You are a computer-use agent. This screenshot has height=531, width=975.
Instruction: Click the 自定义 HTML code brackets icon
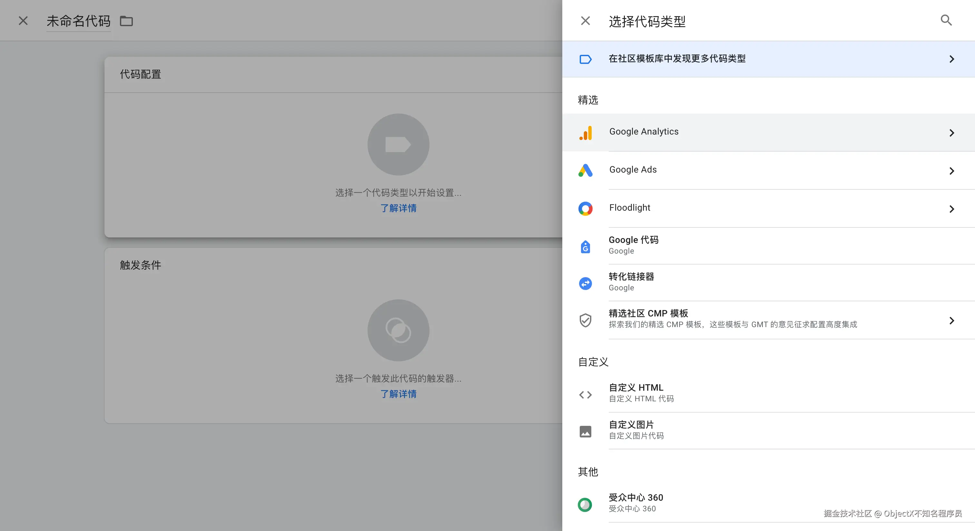tap(586, 395)
